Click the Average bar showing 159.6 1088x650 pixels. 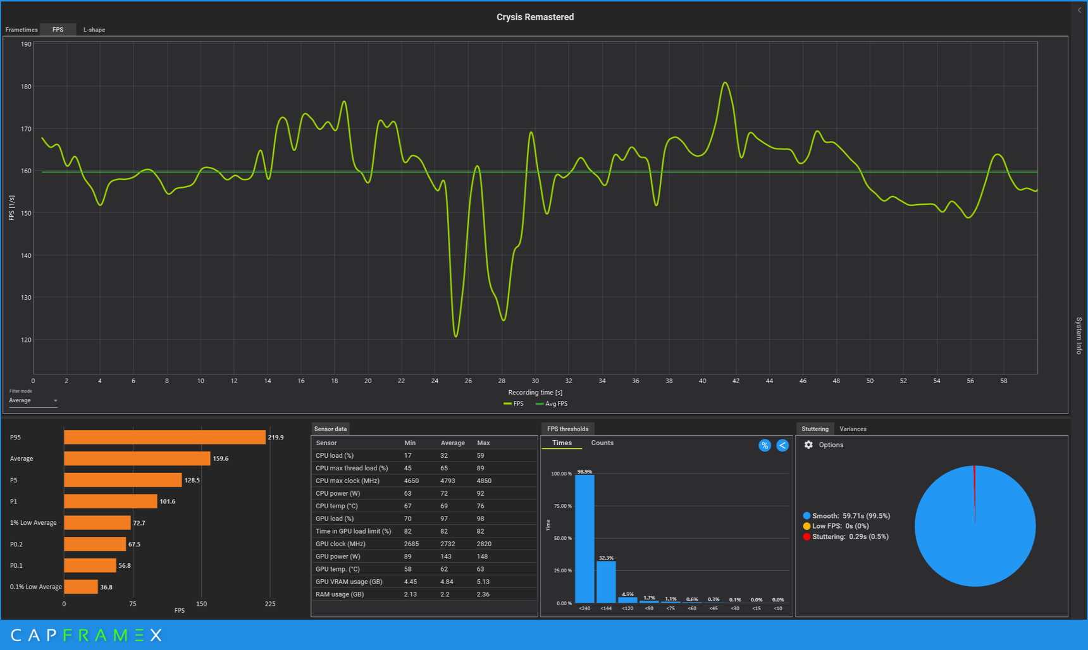(x=137, y=458)
